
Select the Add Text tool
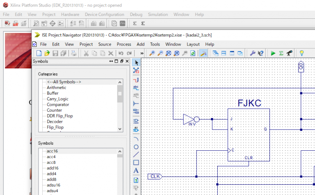point(137,171)
